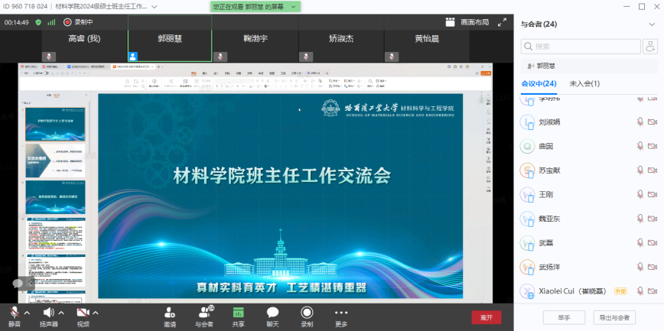Viewport: 664px width, 331px height.
Task: Select the 会议中(24) tab
Action: [x=539, y=83]
